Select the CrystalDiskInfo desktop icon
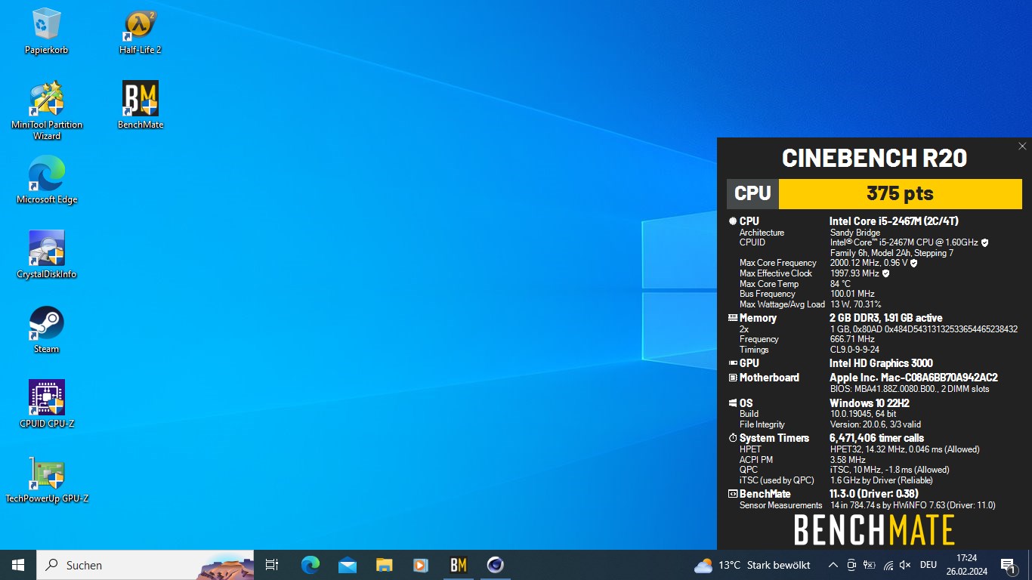 pyautogui.click(x=47, y=255)
